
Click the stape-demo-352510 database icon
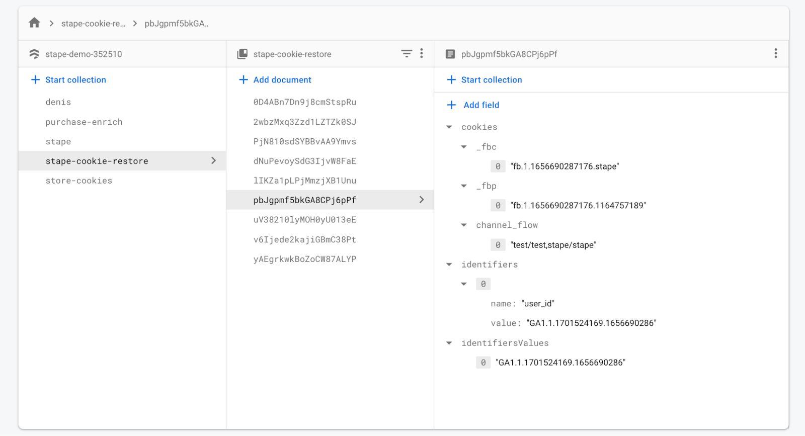[34, 54]
